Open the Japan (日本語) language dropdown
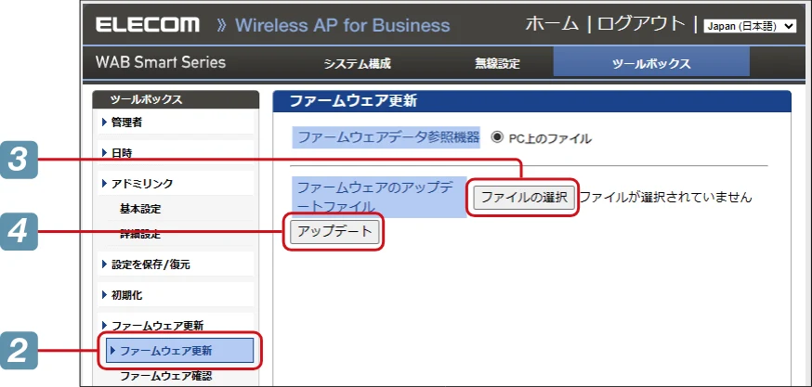The height and width of the screenshot is (387, 812). pos(750,26)
